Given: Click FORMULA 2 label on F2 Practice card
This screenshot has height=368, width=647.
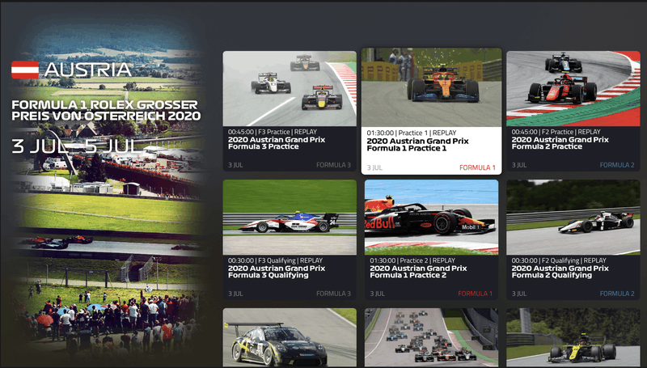Looking at the screenshot, I should [x=617, y=165].
